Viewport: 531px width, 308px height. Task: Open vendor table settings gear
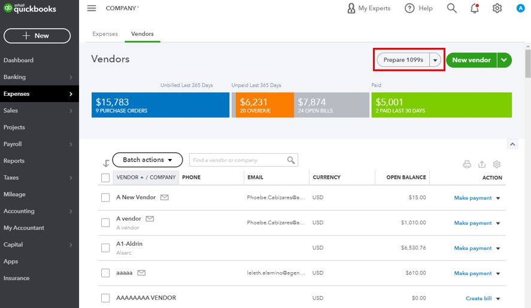click(497, 164)
